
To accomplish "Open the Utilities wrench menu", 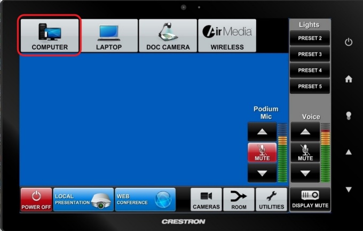I will click(x=271, y=199).
